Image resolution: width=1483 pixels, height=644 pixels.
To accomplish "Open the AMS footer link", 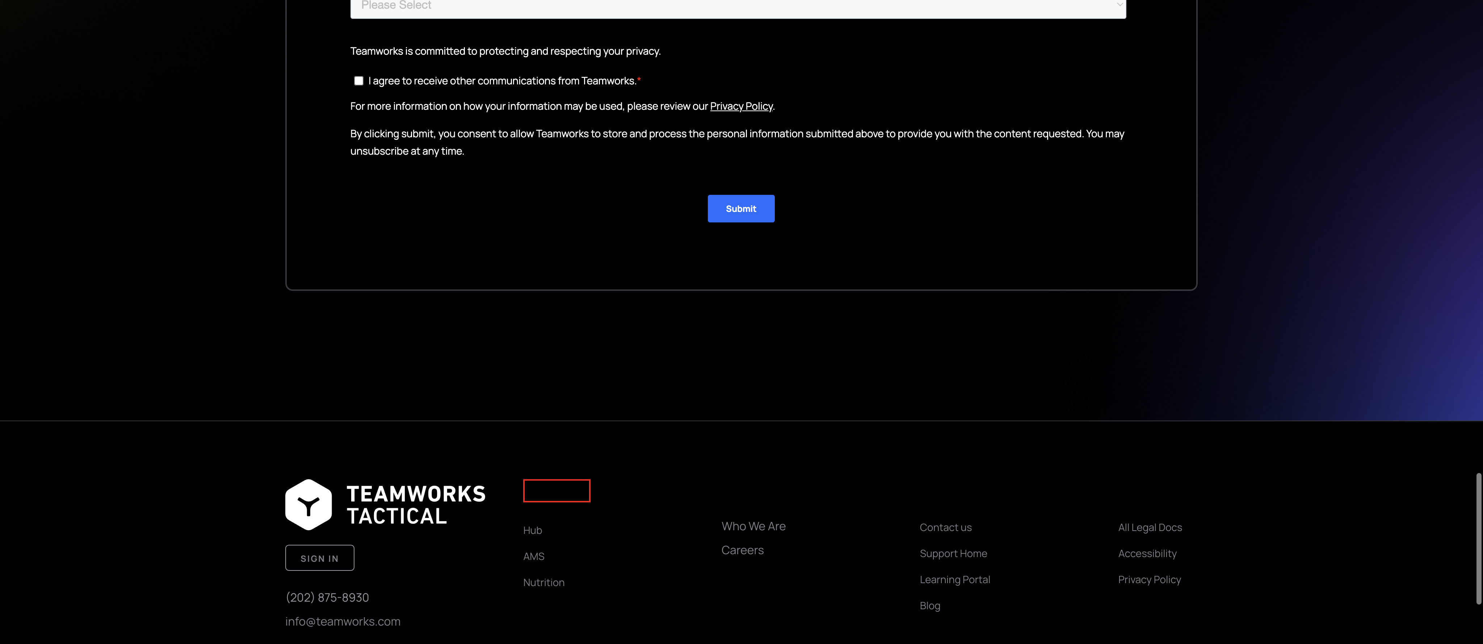I will [534, 556].
